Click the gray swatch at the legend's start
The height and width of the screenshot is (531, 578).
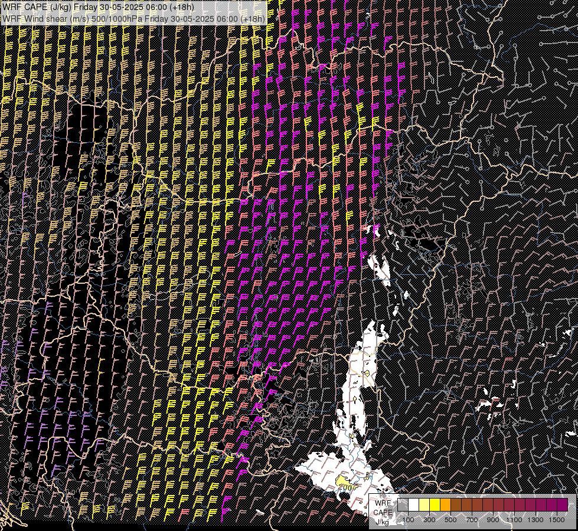(403, 504)
